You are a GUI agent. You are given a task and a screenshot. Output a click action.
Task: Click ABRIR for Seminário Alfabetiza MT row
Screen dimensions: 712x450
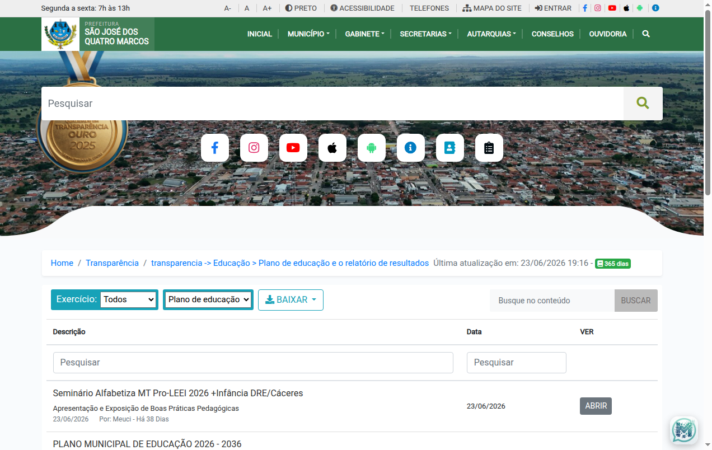pyautogui.click(x=596, y=406)
